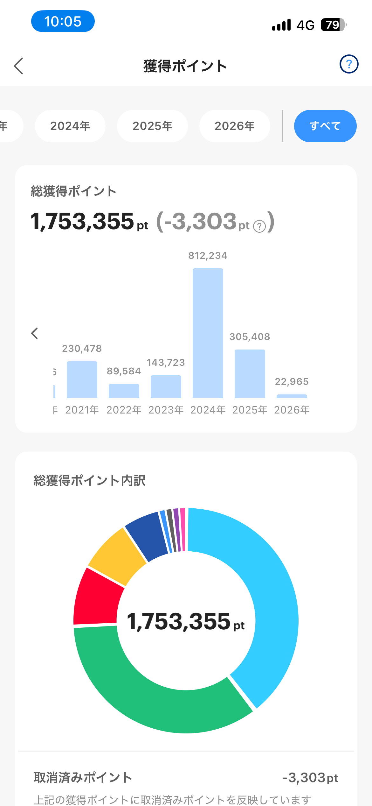
Task: Tap the back arrow in header
Action: (x=19, y=66)
